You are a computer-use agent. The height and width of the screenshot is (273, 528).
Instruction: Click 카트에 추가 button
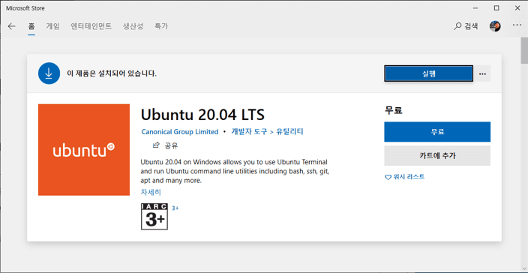pos(437,155)
